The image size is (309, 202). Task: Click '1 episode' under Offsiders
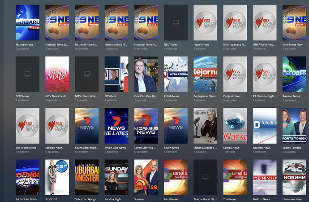(x=111, y=100)
